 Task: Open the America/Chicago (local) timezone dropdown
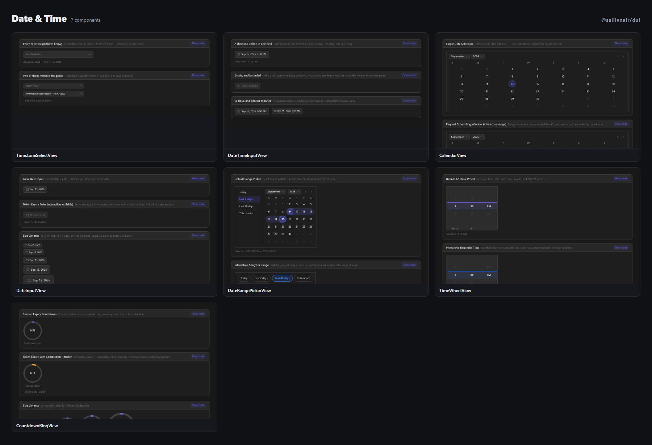pyautogui.click(x=54, y=94)
